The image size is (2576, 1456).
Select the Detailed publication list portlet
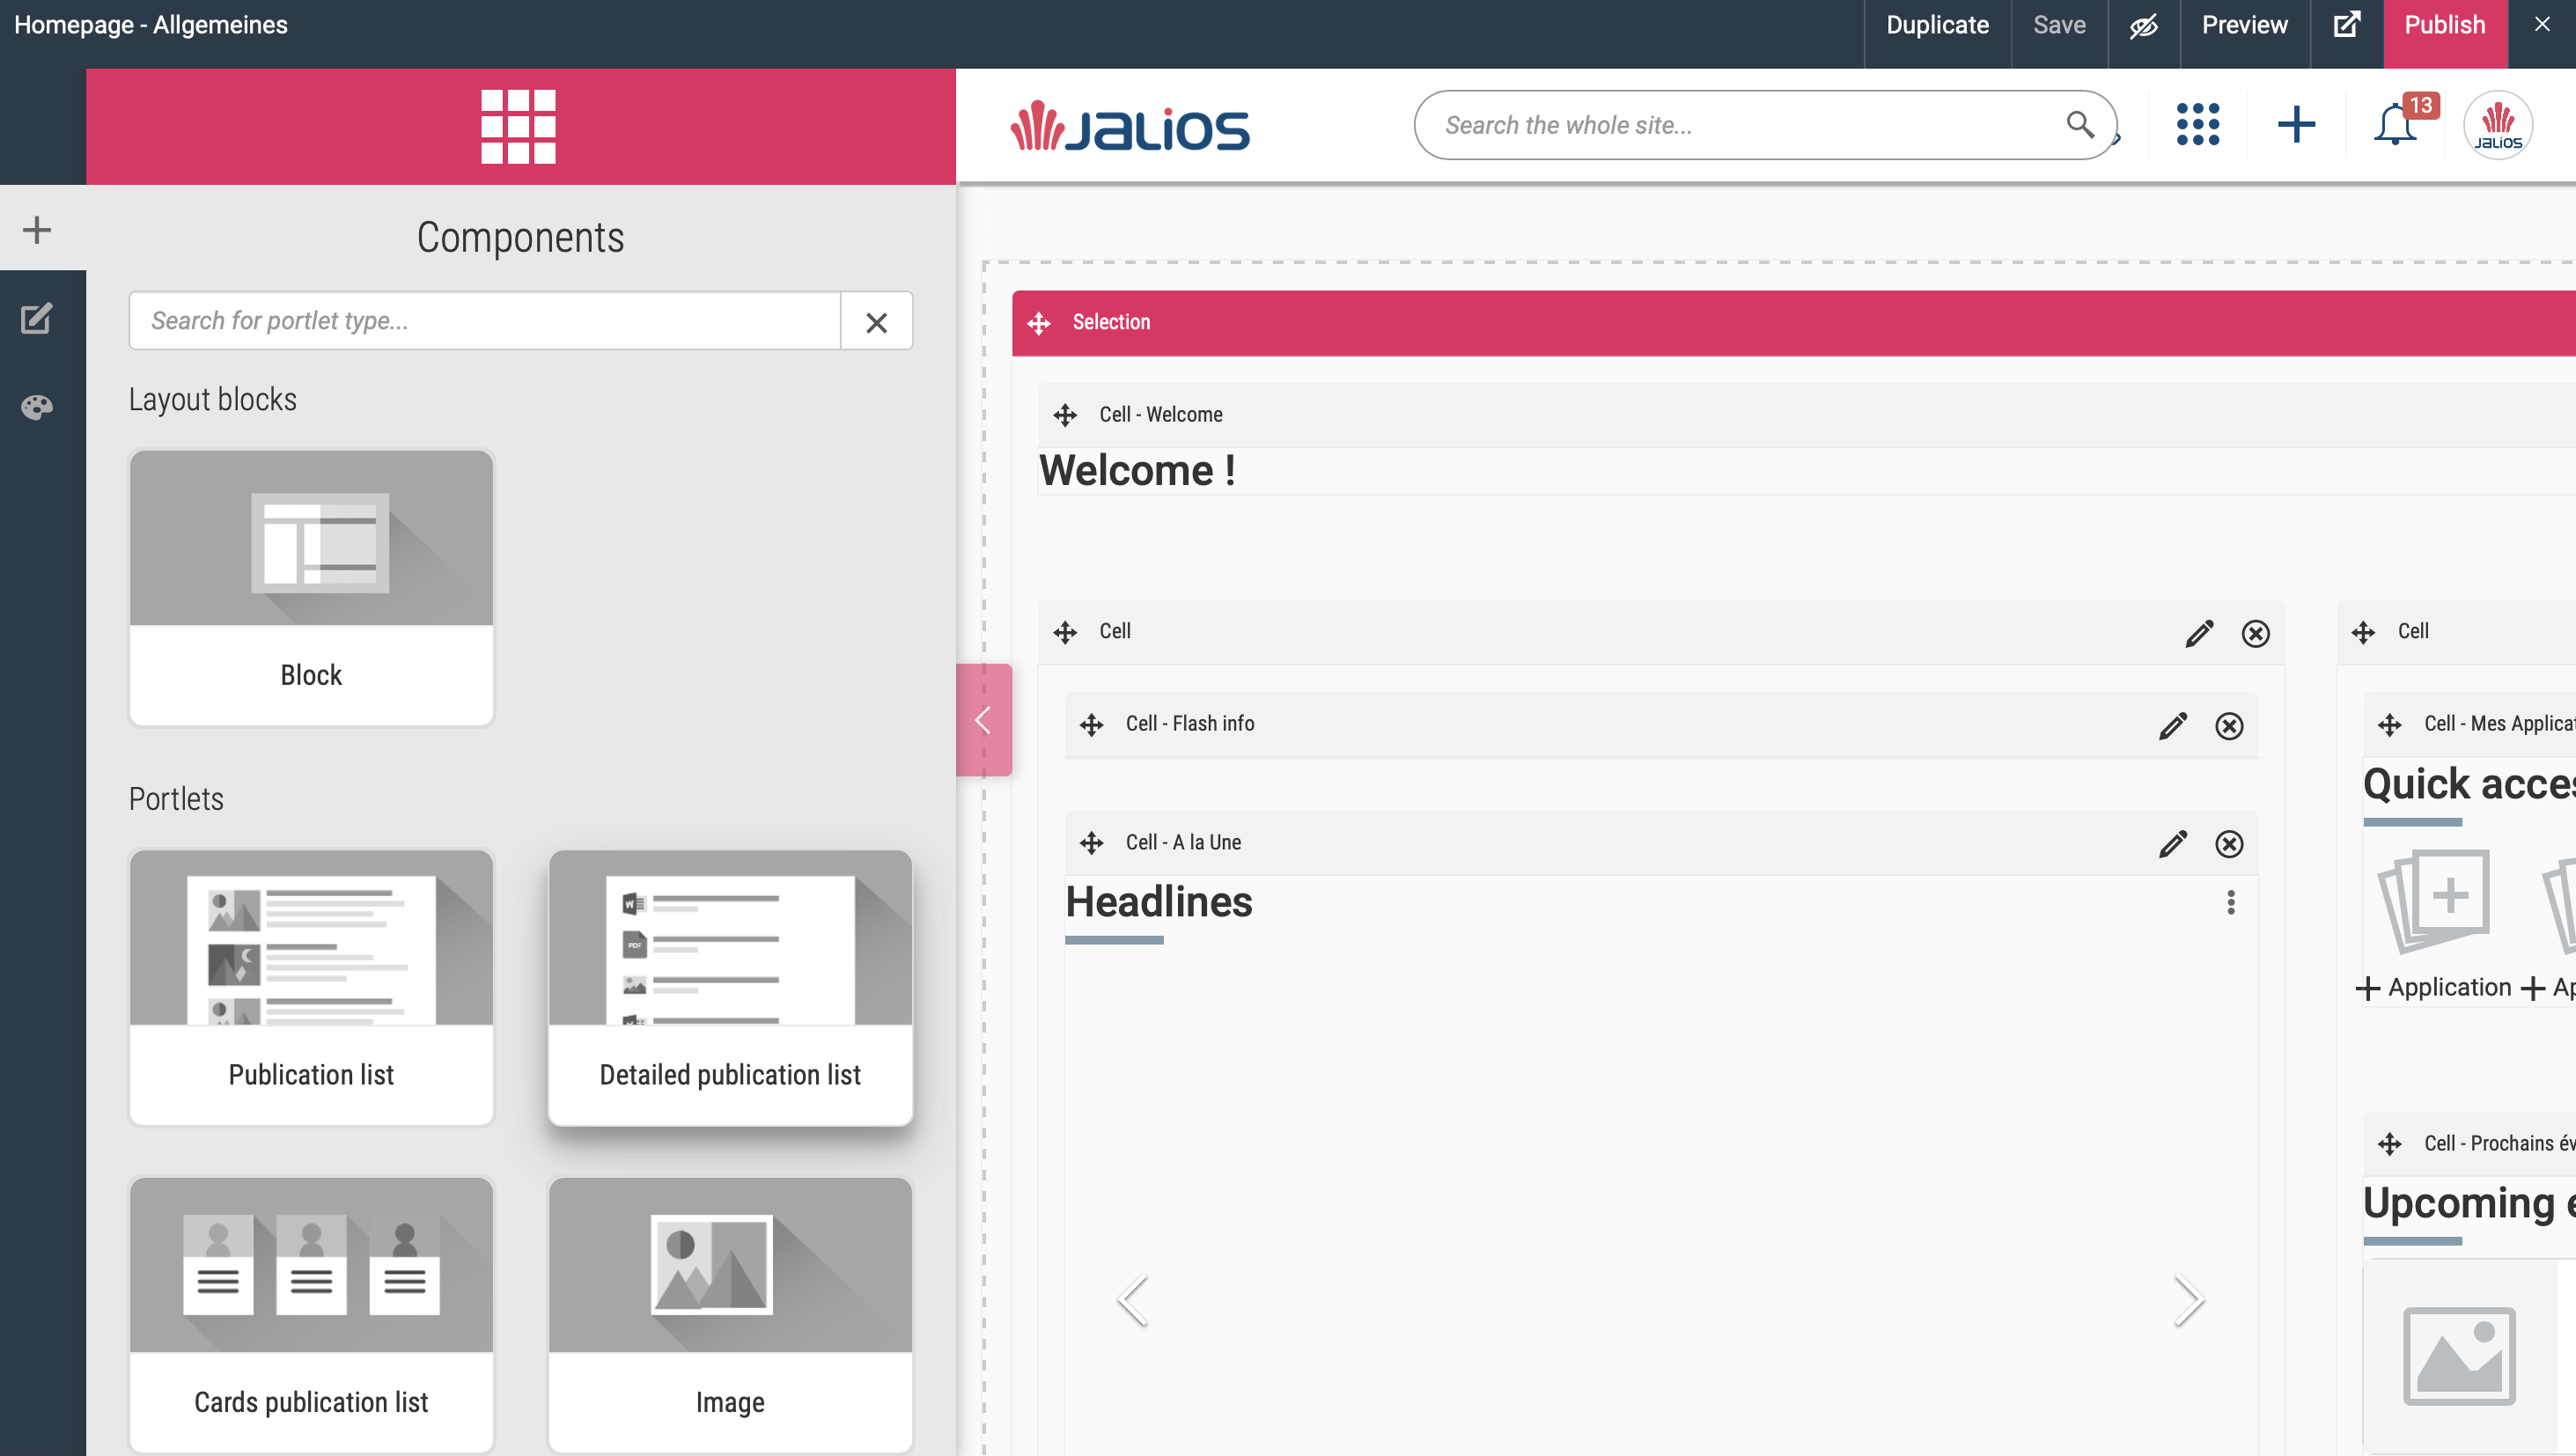click(730, 987)
